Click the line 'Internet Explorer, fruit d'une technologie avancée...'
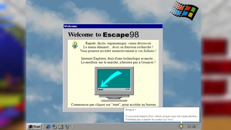 pyautogui.click(x=118, y=58)
